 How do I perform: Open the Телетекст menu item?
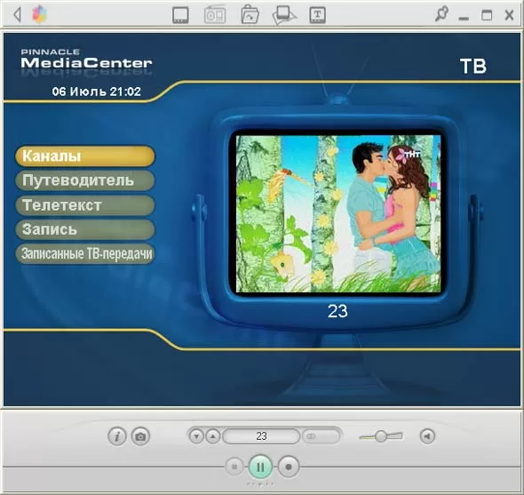tap(85, 205)
